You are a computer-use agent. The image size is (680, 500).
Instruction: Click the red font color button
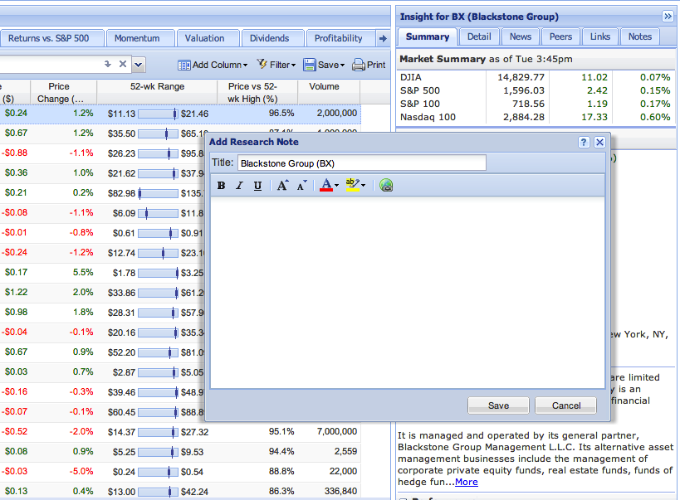click(326, 185)
